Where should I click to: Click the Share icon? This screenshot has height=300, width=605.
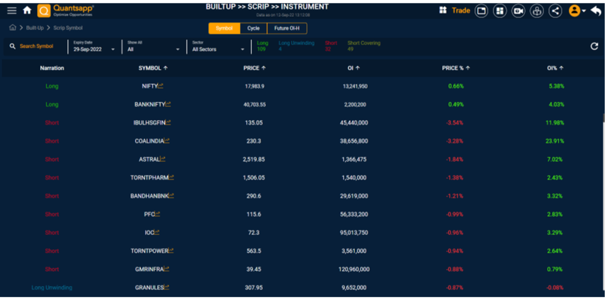click(555, 10)
